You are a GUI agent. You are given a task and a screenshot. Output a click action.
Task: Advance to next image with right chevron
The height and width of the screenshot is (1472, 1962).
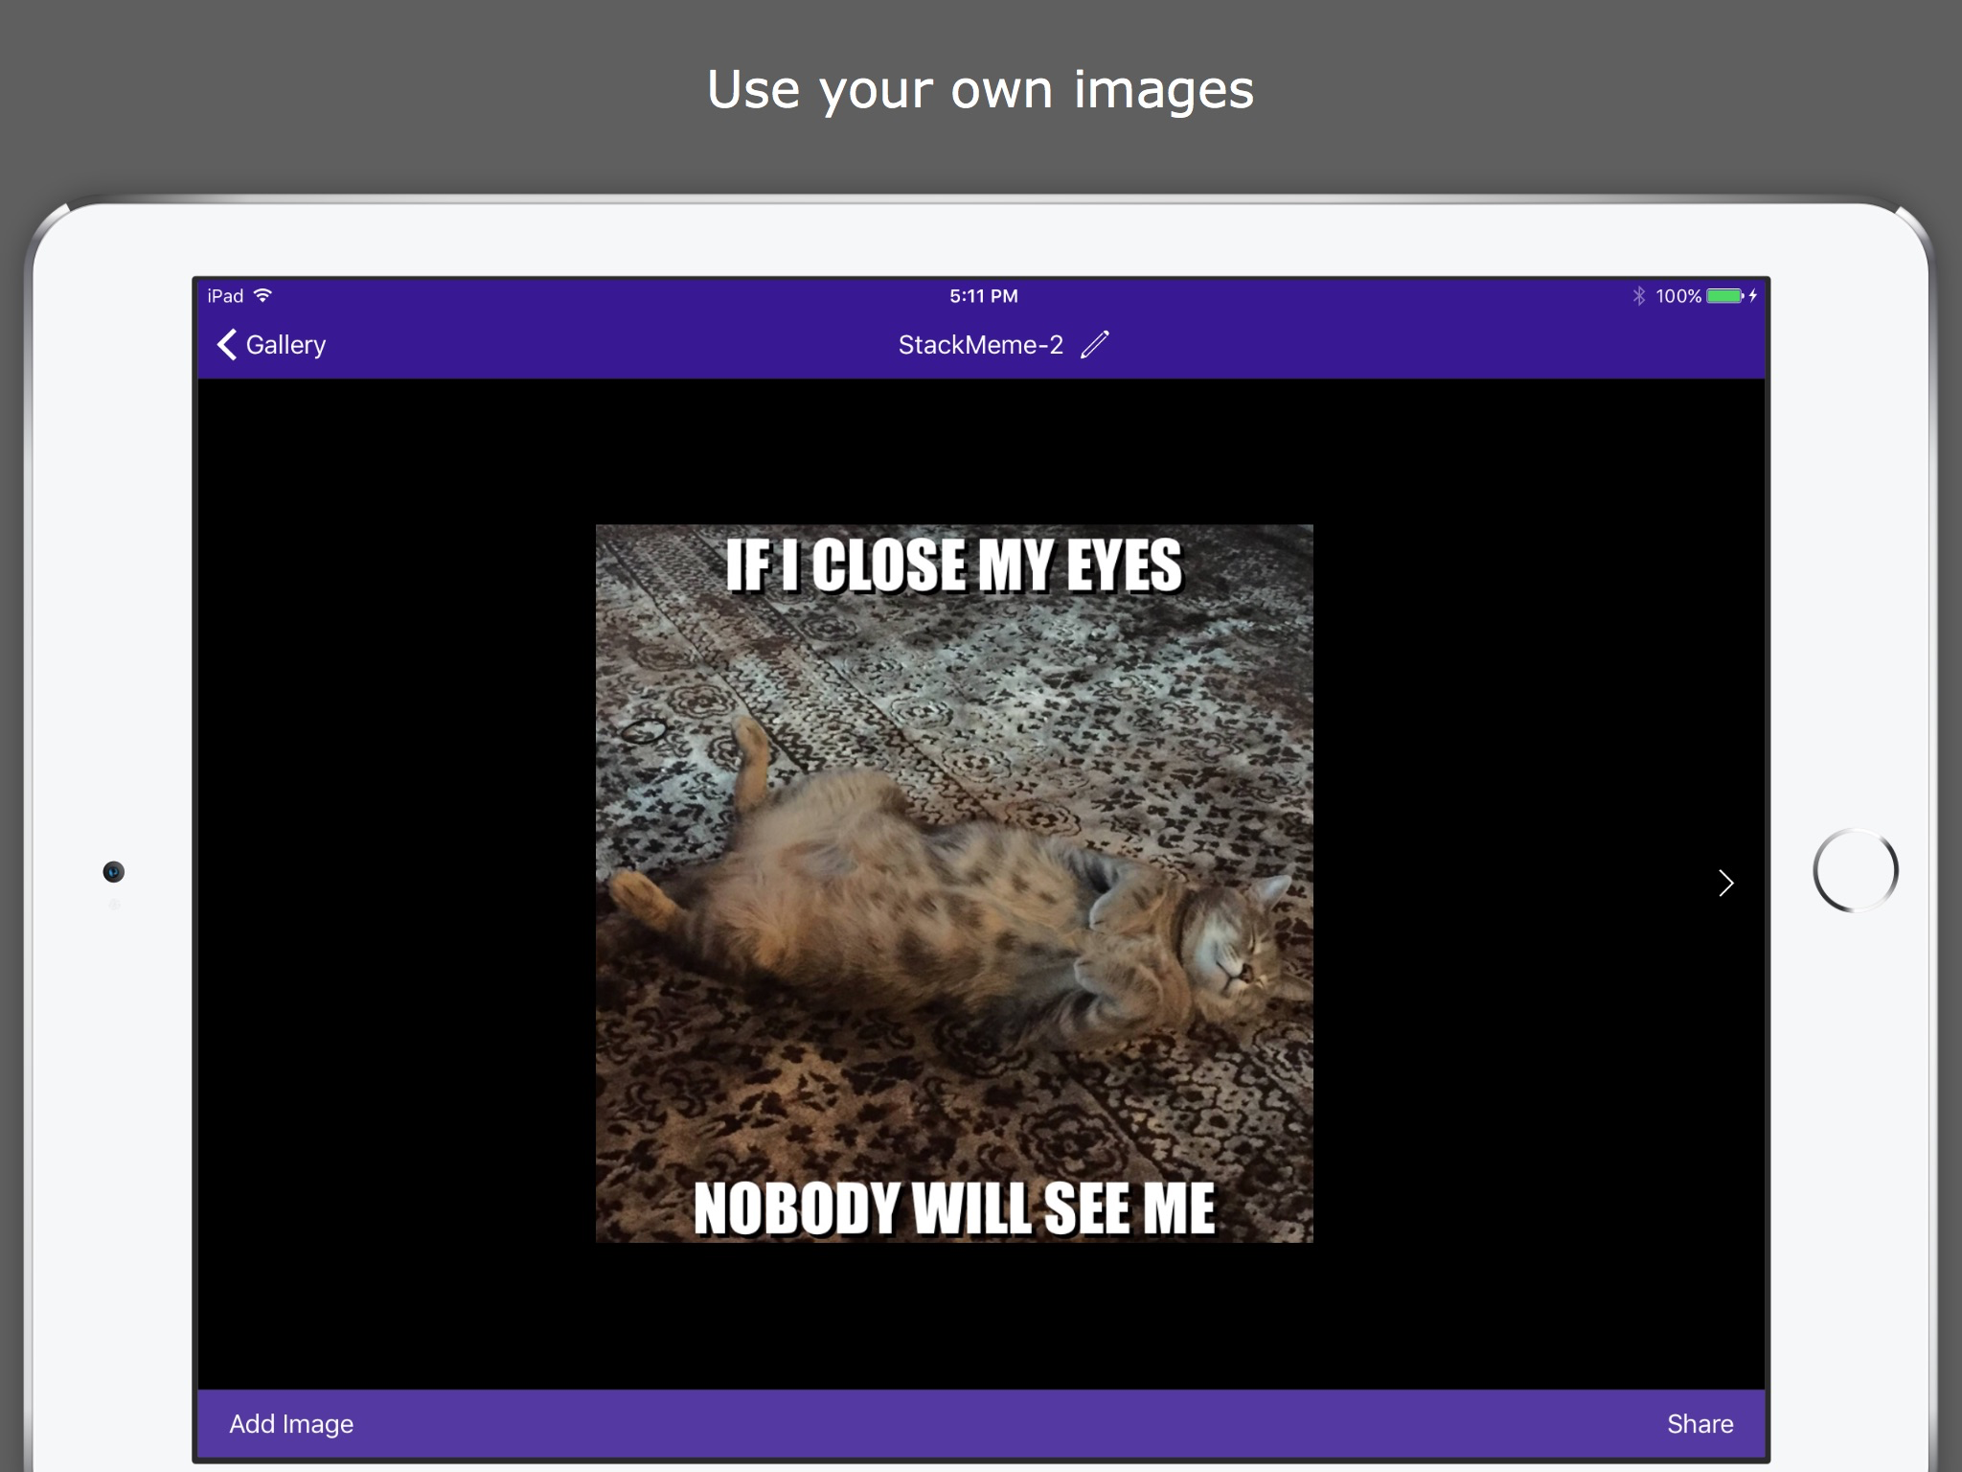1724,883
